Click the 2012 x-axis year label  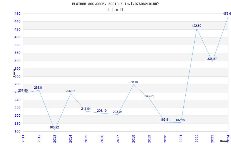click(39, 139)
